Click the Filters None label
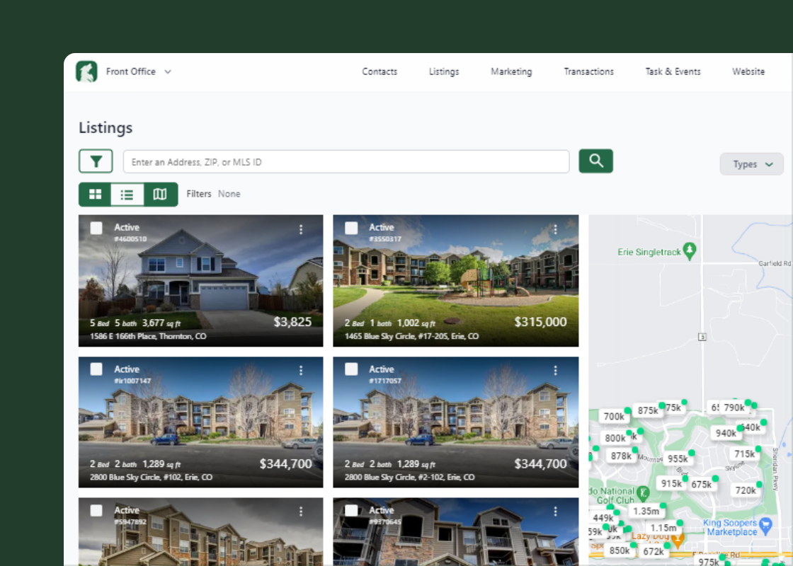Image resolution: width=793 pixels, height=566 pixels. tap(213, 194)
